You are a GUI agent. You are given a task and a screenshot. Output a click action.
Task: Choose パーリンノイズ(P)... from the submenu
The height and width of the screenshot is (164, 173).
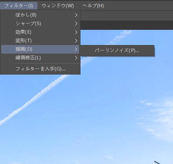(117, 50)
